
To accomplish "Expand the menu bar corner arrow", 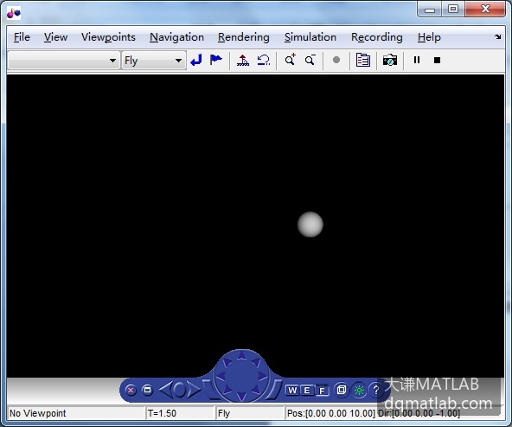I will (497, 37).
